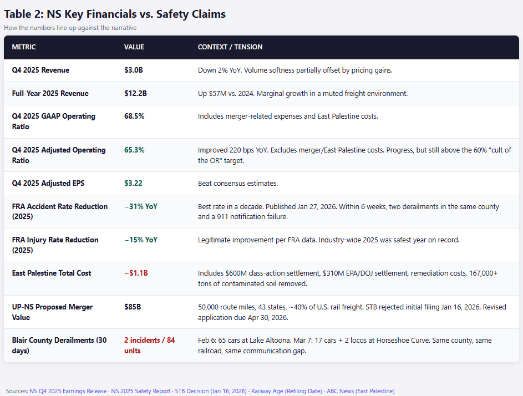Open the Railway Age (Refiling Date) source

click(x=287, y=391)
